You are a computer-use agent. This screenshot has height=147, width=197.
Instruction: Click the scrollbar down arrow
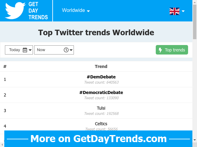click(195, 140)
